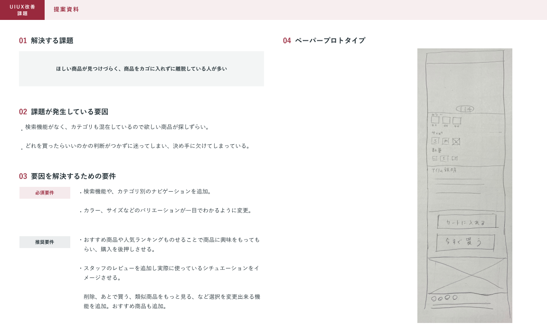This screenshot has height=332, width=547.
Task: Click the 必須要件 label
Action: (x=45, y=193)
